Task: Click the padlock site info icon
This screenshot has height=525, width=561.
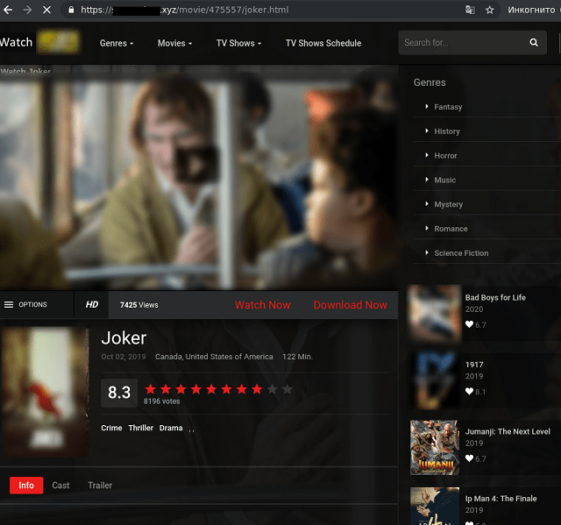Action: (71, 10)
